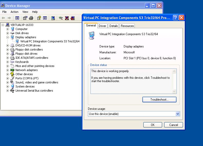Screen dimensions: 203x146
Task: Collapse the Display adapters node
Action: tap(7, 37)
